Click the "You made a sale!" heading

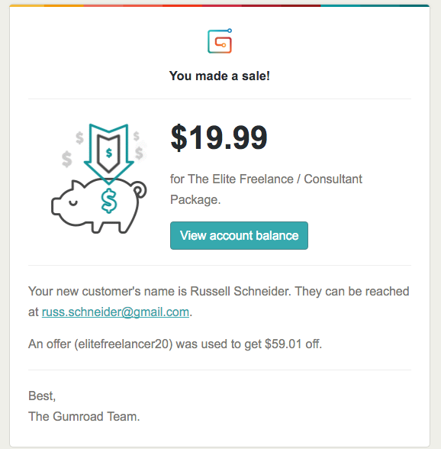tap(220, 76)
